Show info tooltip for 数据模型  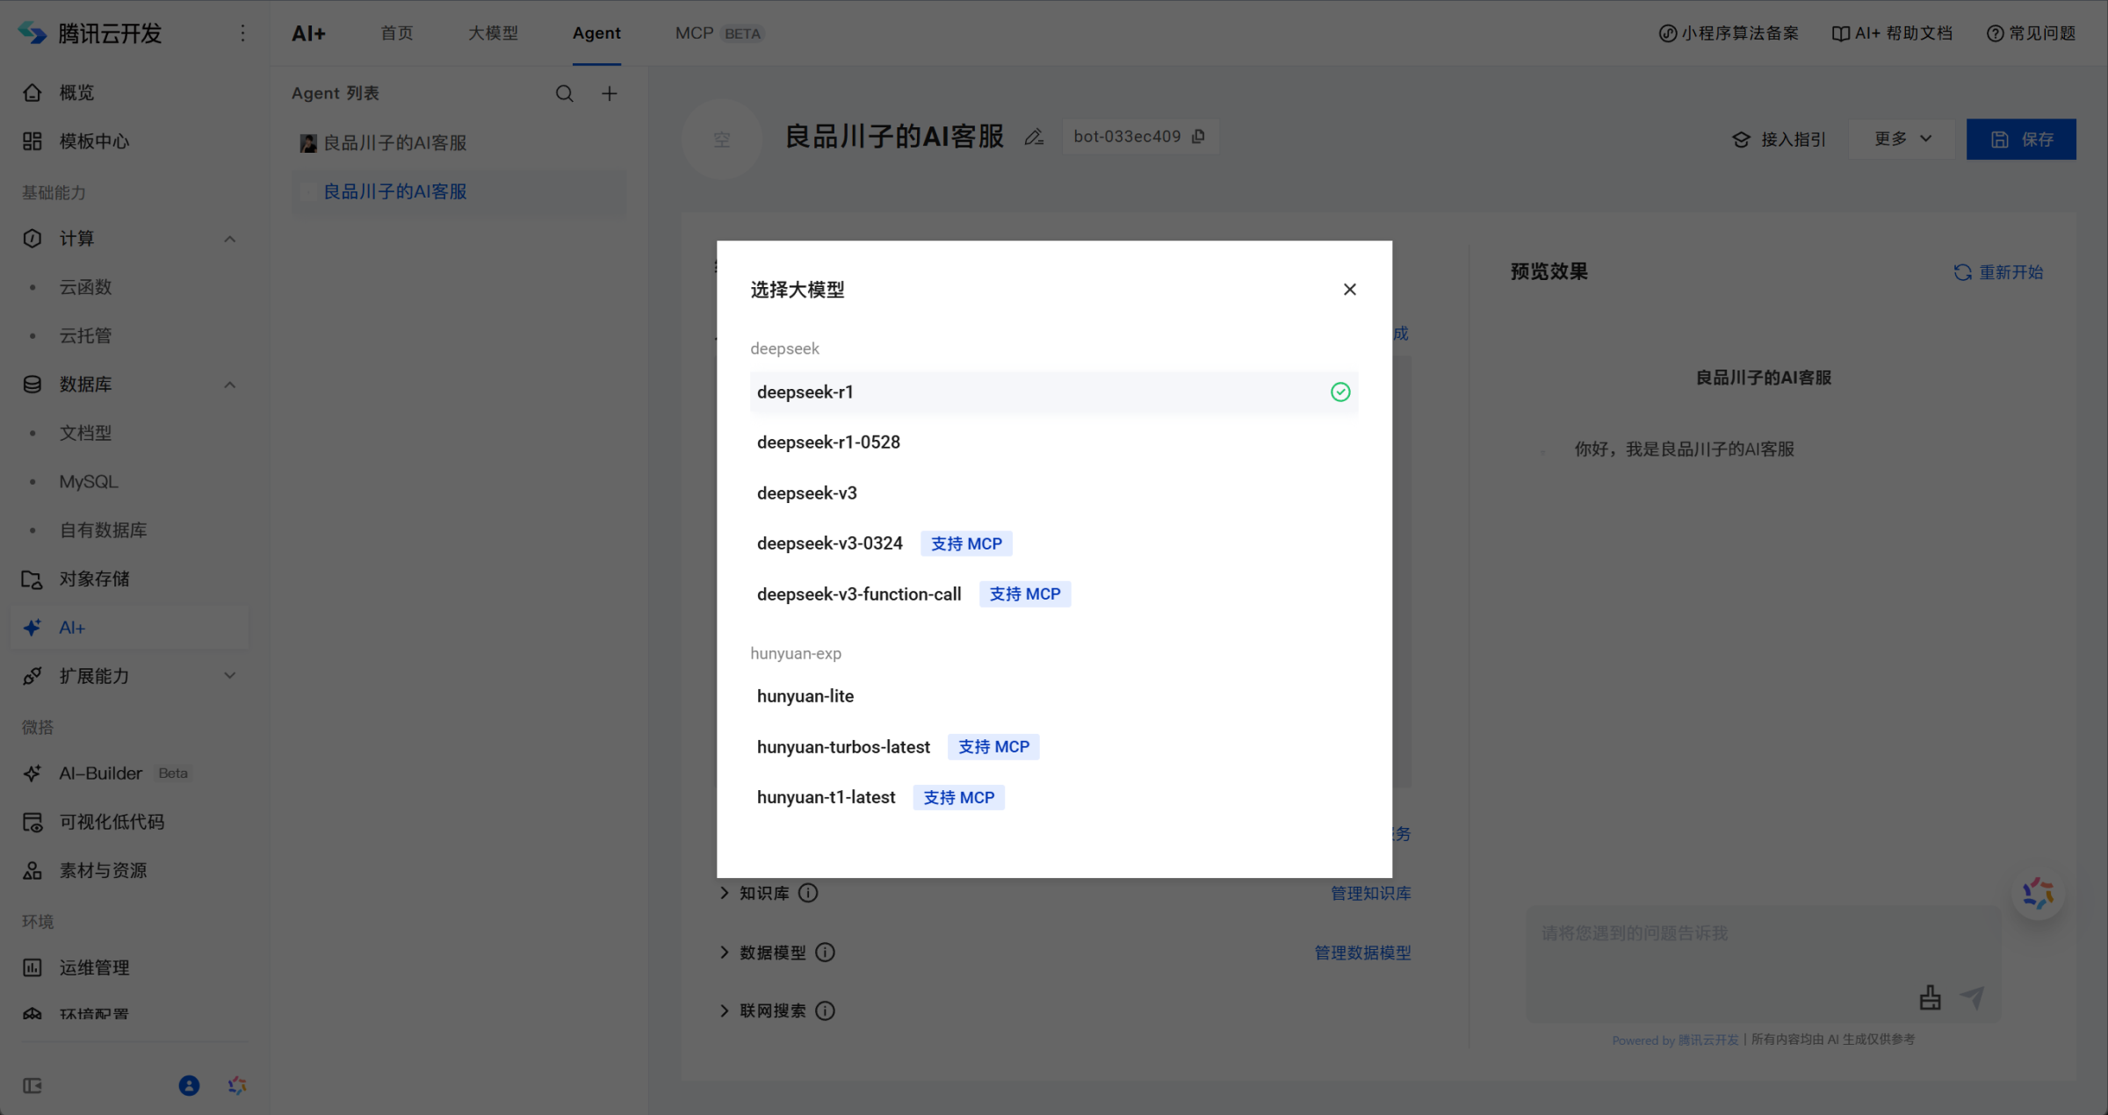tap(825, 953)
